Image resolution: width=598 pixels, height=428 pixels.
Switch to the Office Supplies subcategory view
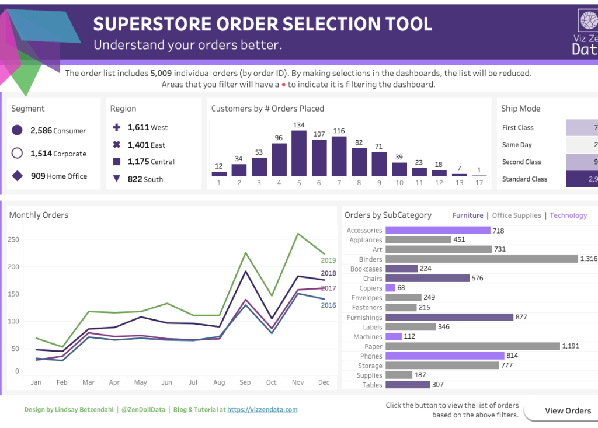pos(516,215)
